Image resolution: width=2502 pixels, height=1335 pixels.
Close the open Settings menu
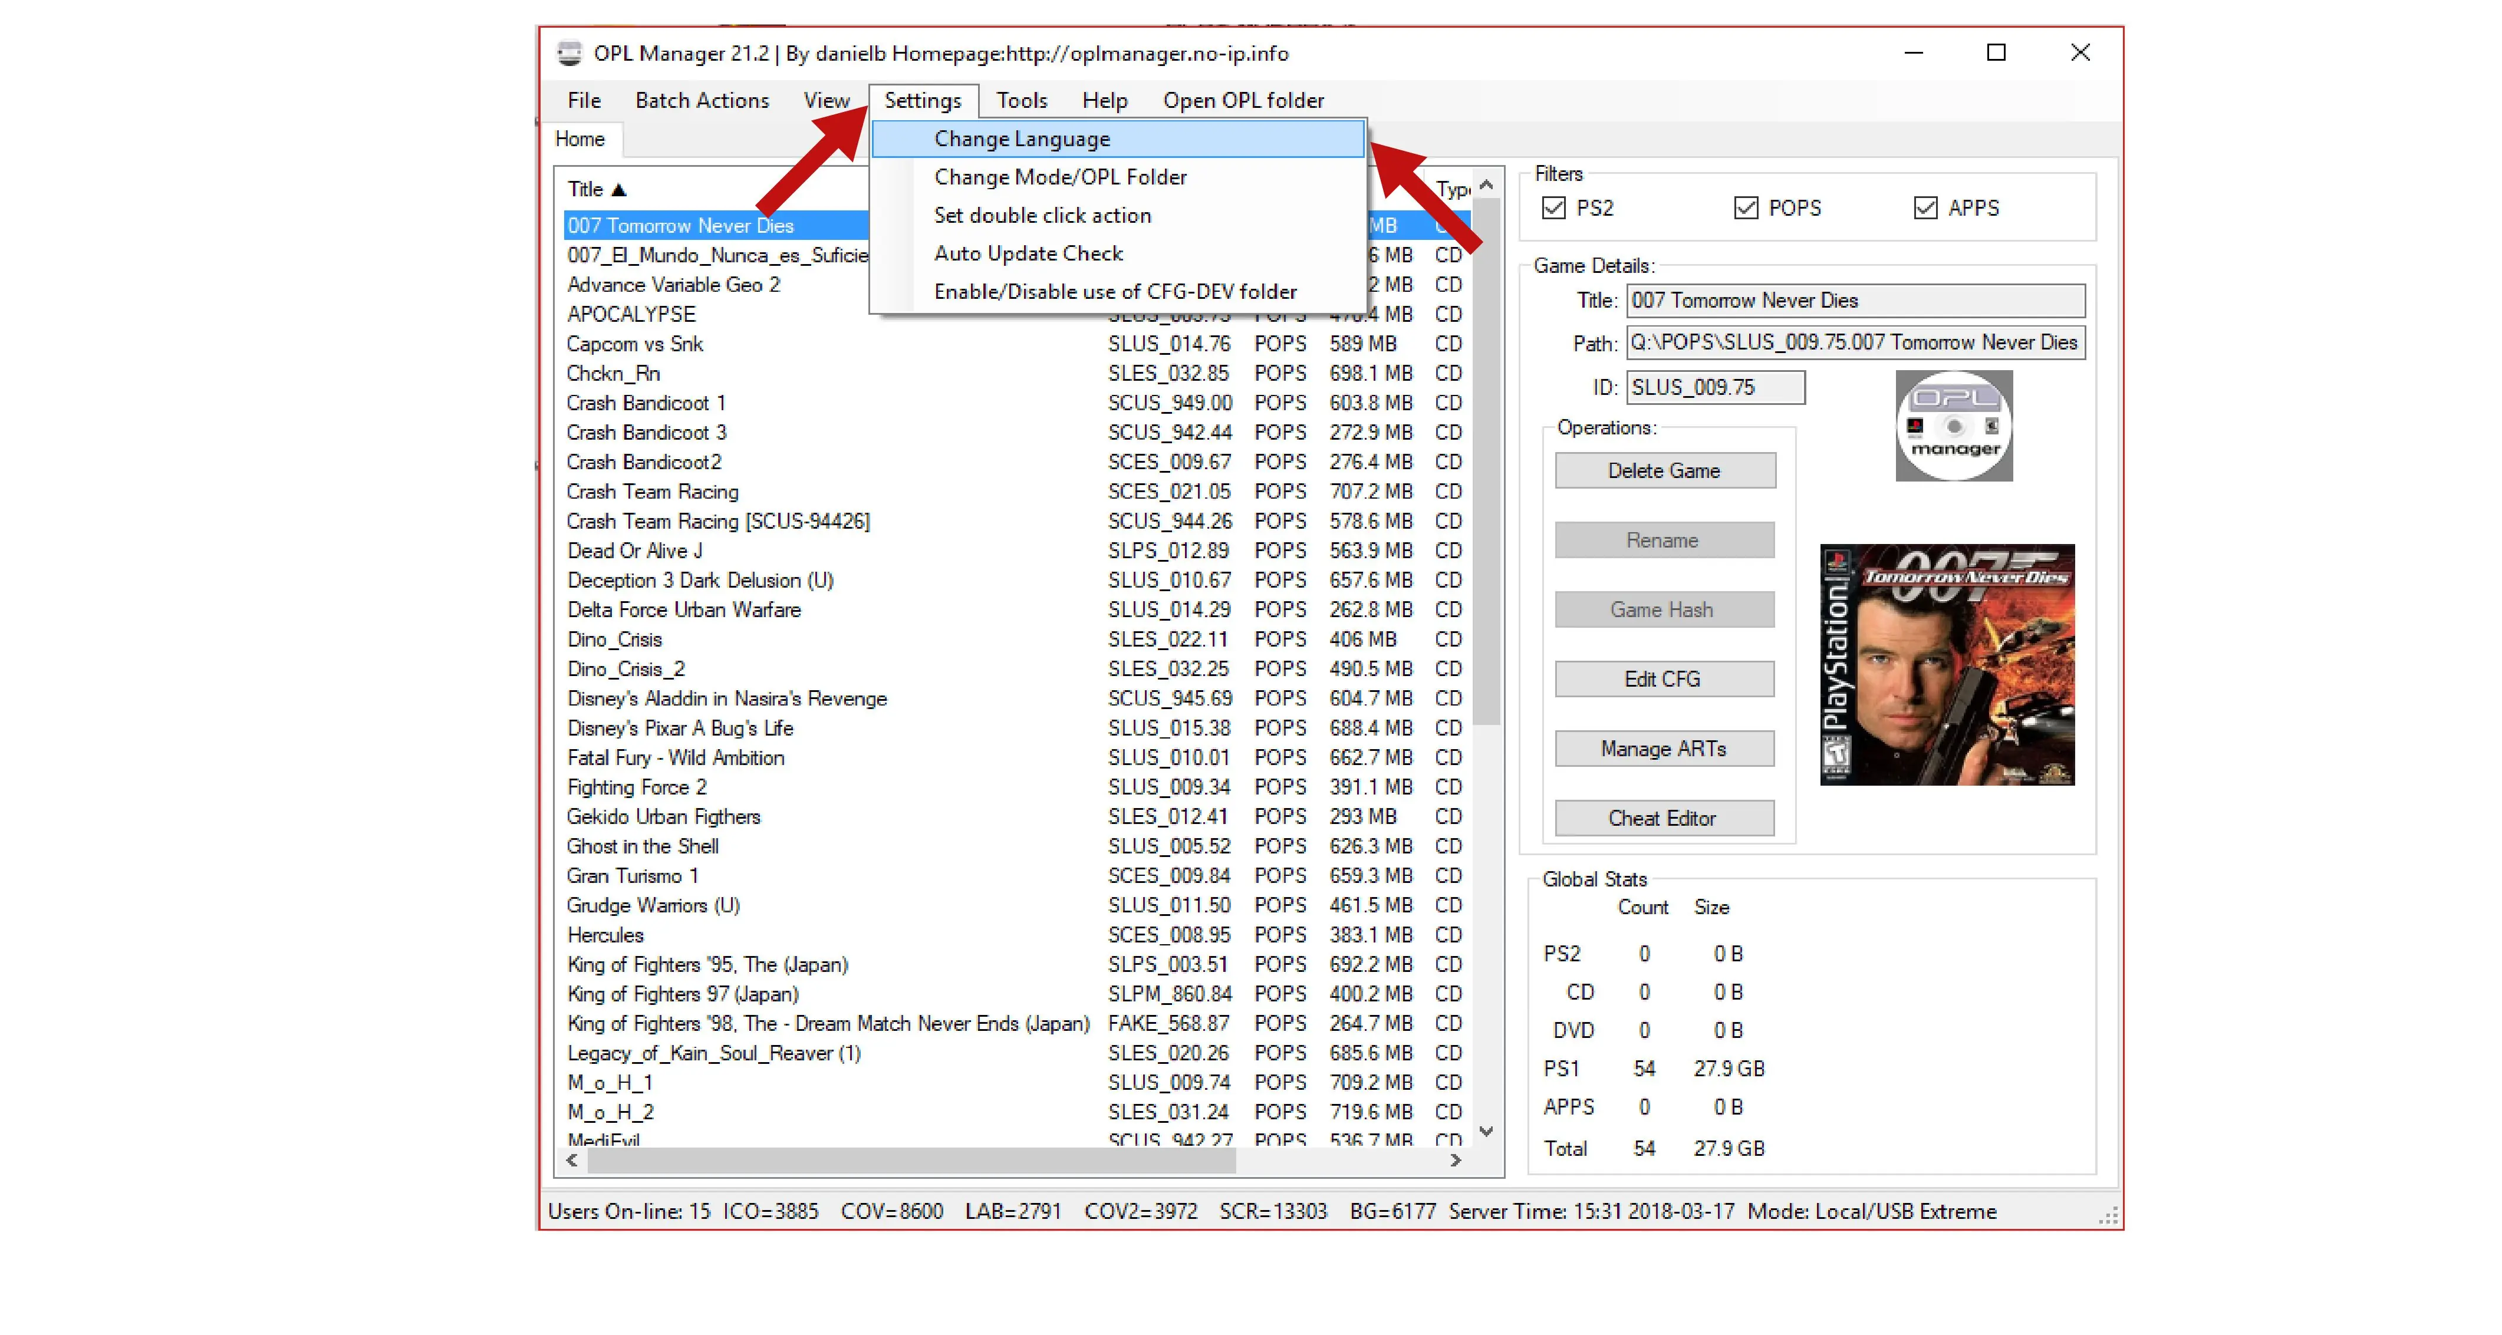pyautogui.click(x=923, y=100)
